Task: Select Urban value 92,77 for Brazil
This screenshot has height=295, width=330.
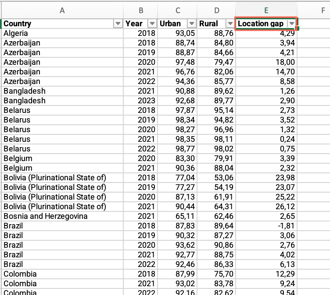Action: coord(177,254)
